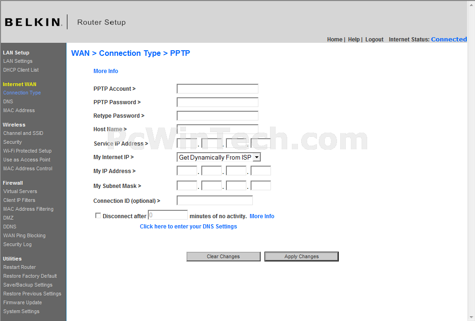Click the Internet WAN section heading
The image size is (475, 321).
(20, 84)
